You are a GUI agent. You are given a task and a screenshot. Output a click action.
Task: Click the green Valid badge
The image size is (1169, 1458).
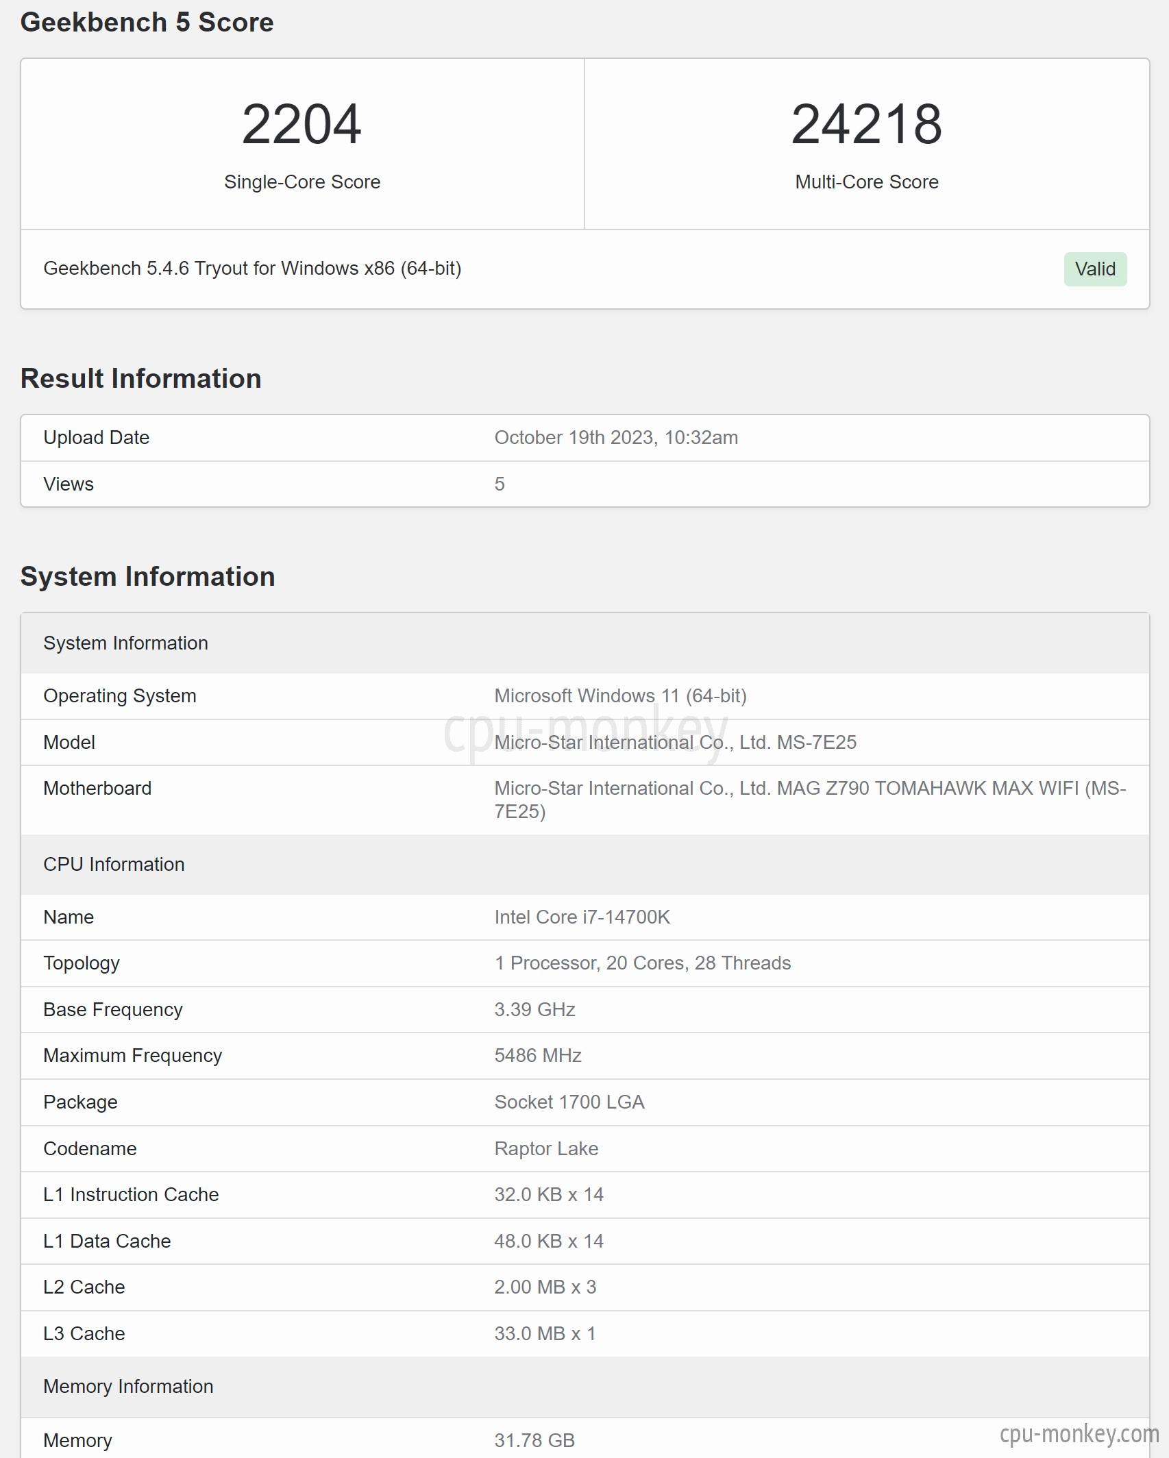1094,269
